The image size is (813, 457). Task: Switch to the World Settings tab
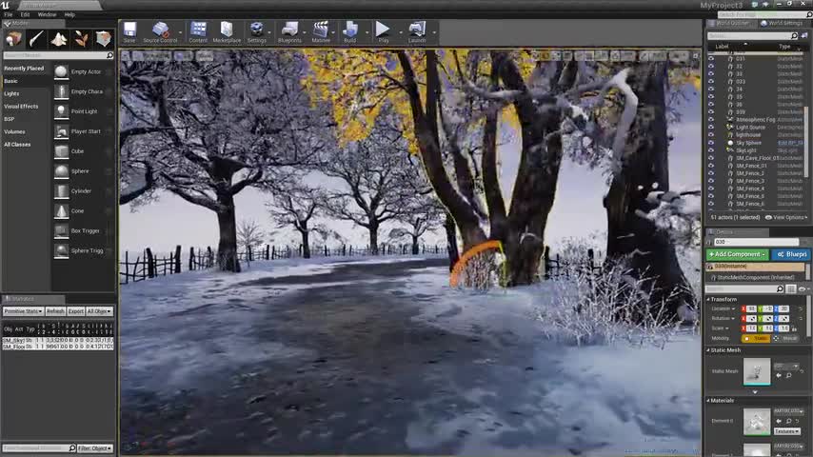click(782, 24)
